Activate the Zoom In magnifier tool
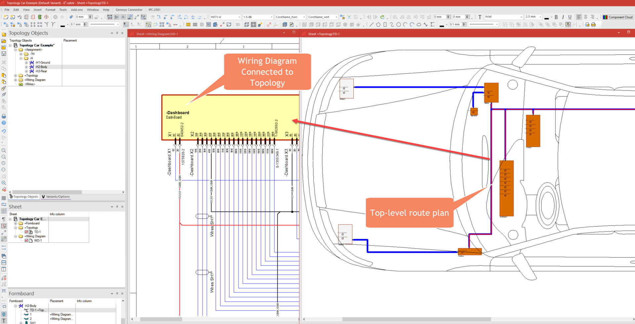635x324 pixels. (4, 150)
